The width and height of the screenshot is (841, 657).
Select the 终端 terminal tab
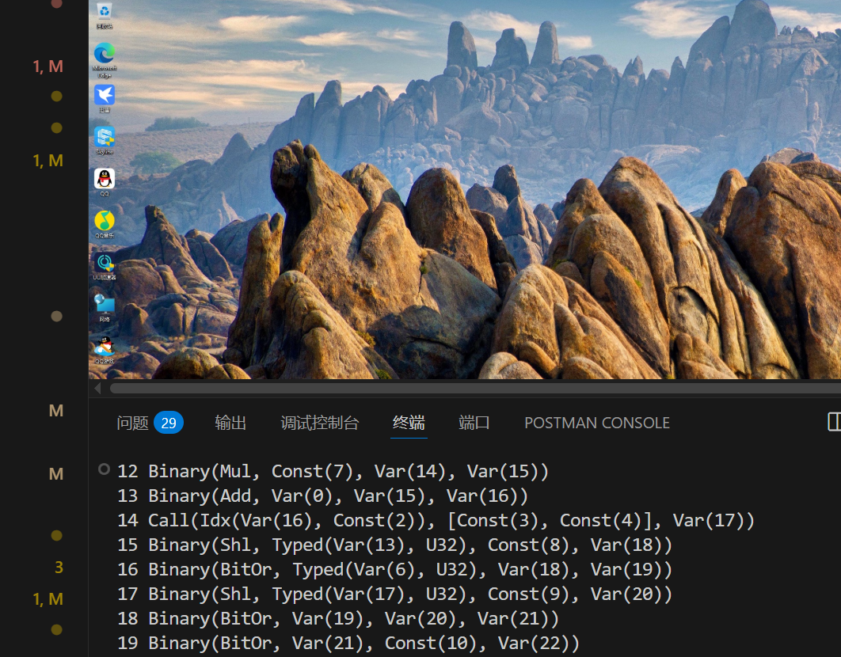[409, 423]
